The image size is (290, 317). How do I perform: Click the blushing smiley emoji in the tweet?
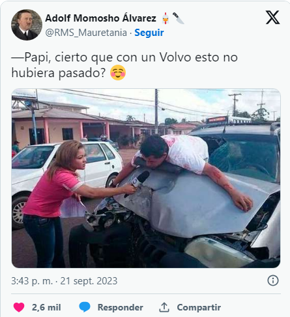(118, 73)
